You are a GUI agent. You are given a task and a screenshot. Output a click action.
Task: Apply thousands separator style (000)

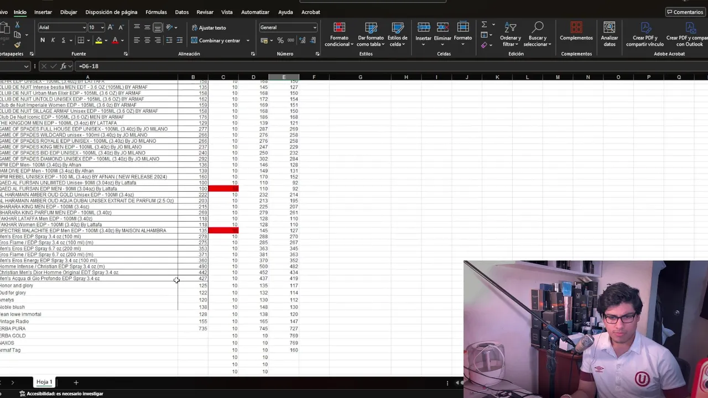tap(291, 40)
